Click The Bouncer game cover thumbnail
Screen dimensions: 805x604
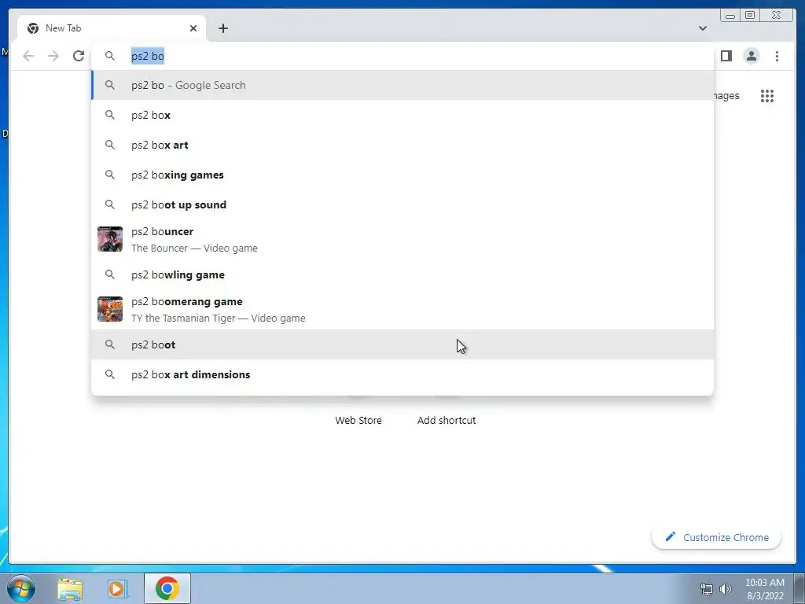tap(110, 239)
